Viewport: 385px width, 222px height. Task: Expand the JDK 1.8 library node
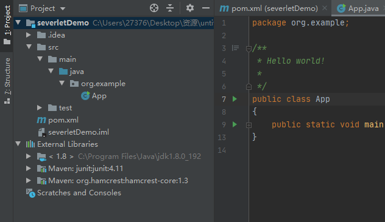point(29,156)
